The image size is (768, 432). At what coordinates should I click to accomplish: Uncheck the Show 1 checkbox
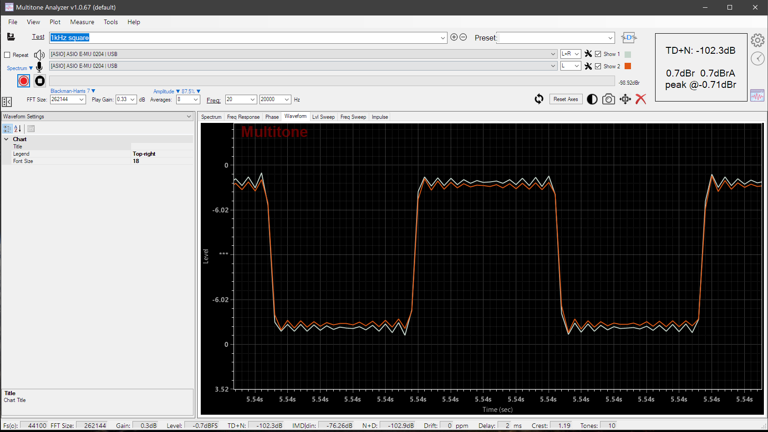click(x=598, y=54)
